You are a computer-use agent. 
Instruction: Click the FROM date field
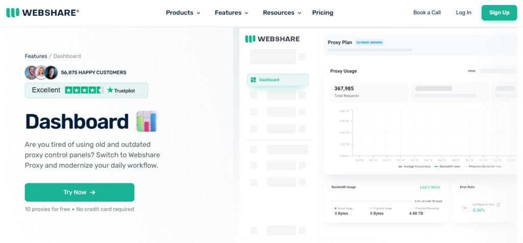pos(497,71)
